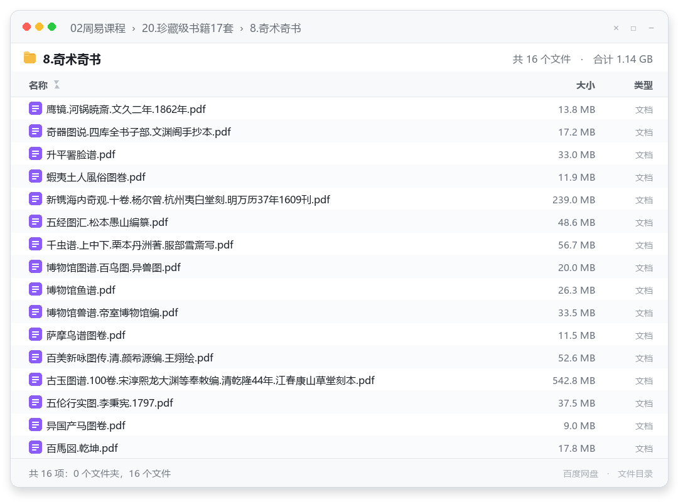
Task: Click the document icon of 萨摩鸟谱图卷.pdf
Action: 35,334
